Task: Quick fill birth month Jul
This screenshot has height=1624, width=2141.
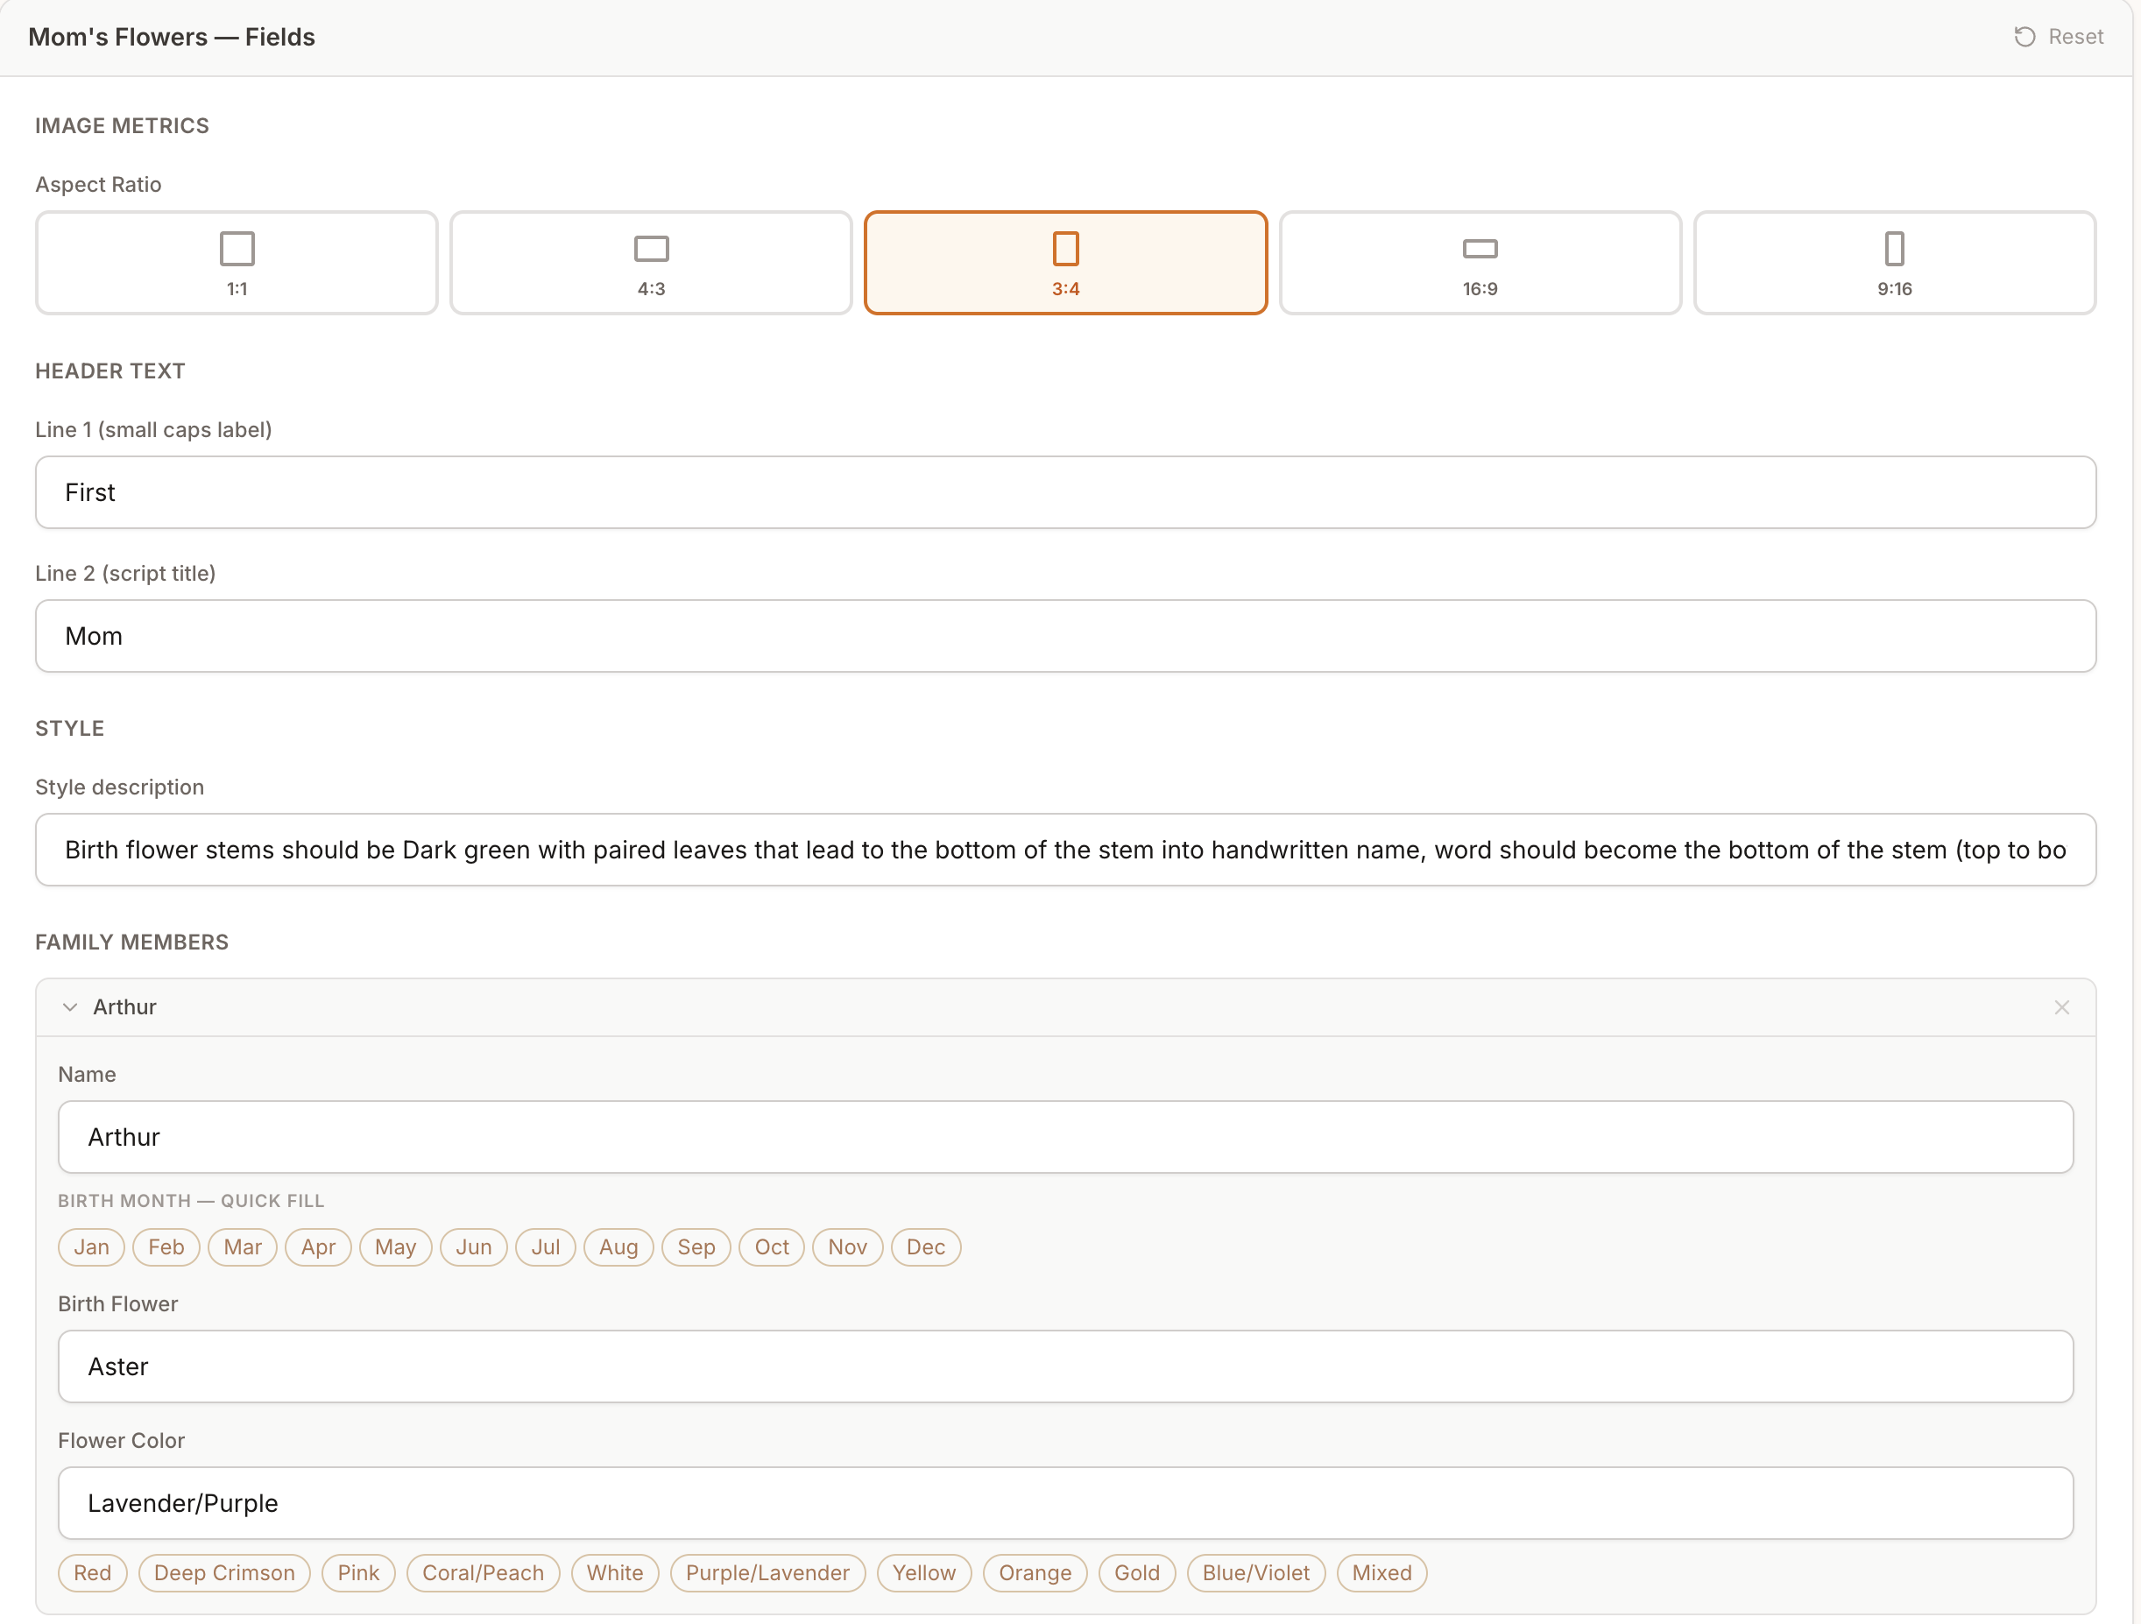Action: pos(545,1246)
